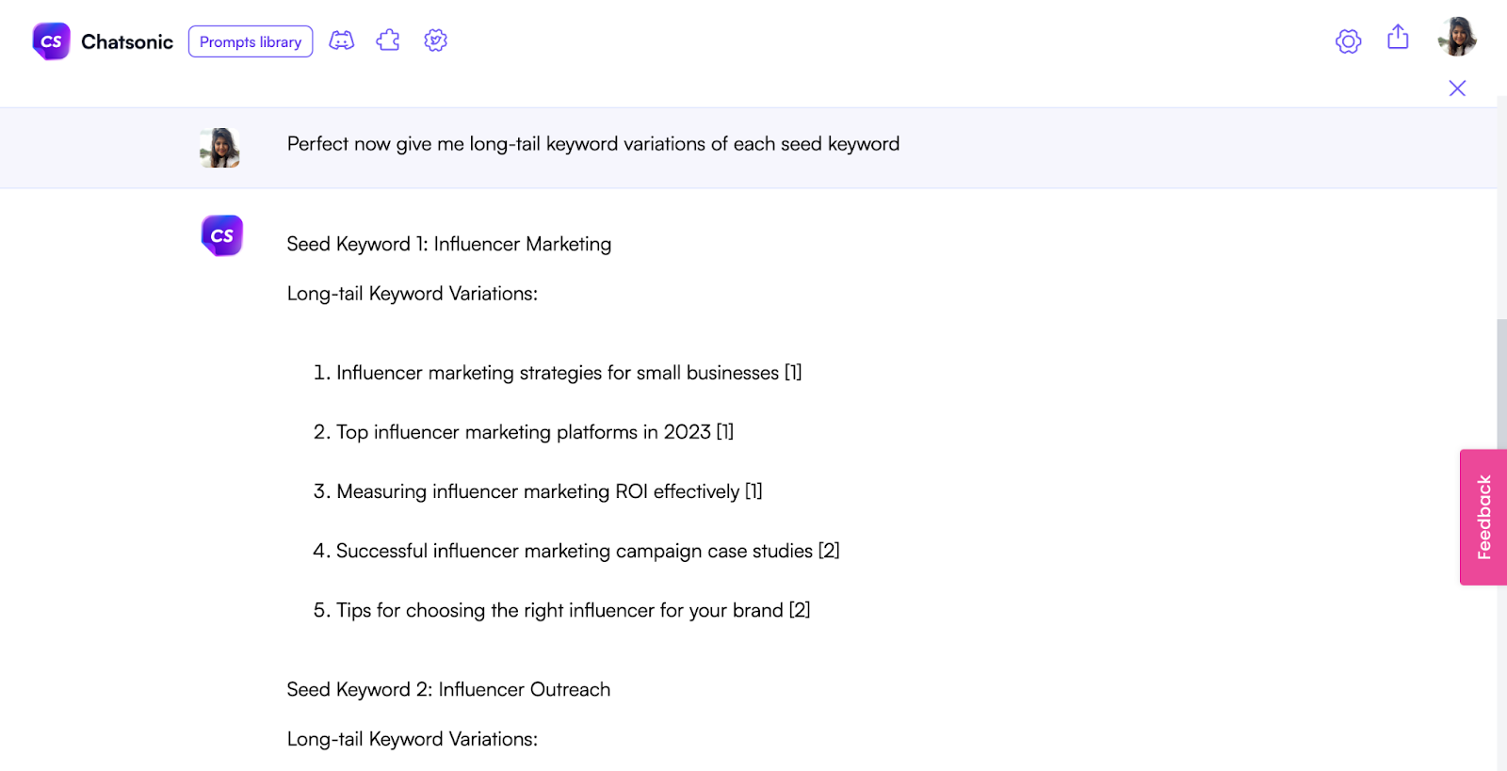Viewport: 1507px width, 771px height.
Task: Open the Discord community icon
Action: pyautogui.click(x=341, y=40)
